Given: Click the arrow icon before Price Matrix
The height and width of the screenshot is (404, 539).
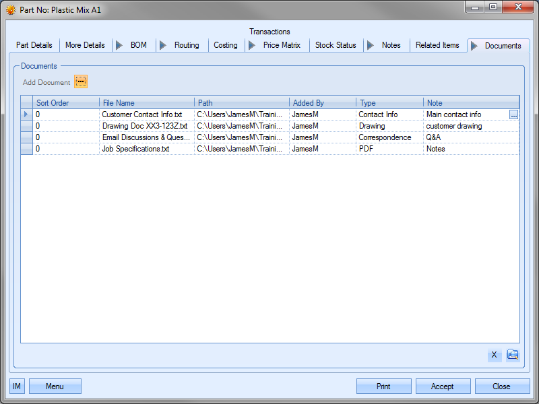Looking at the screenshot, I should pyautogui.click(x=252, y=45).
